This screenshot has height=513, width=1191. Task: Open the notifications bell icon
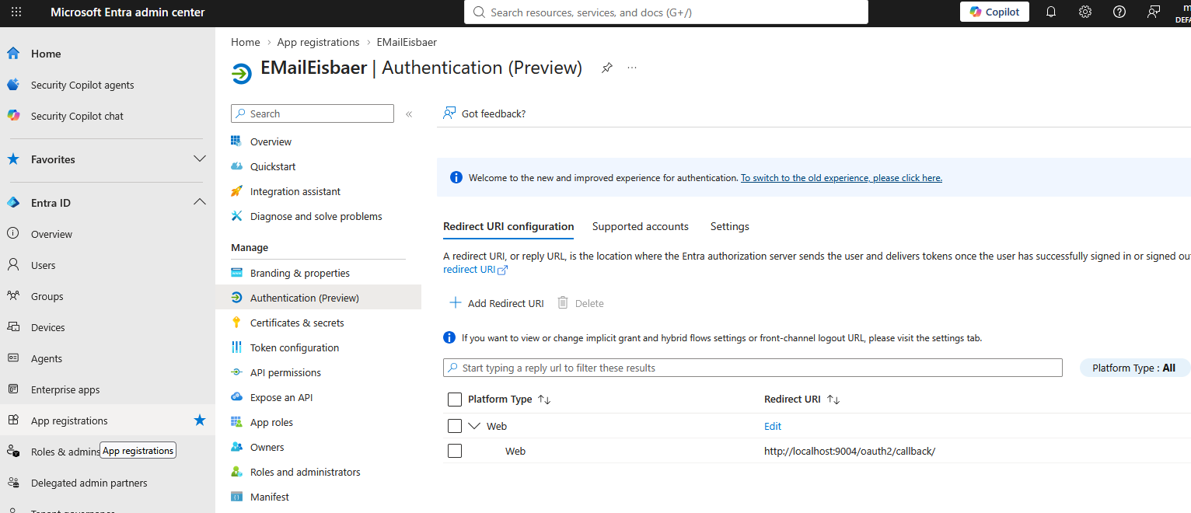(1051, 12)
